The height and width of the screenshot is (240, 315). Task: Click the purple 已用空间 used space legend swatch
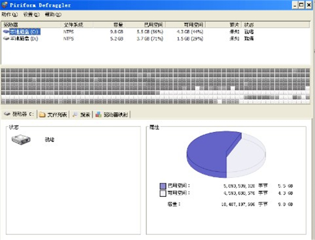coord(163,186)
